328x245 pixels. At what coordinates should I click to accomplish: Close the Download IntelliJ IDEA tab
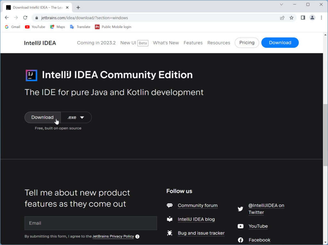click(x=67, y=8)
